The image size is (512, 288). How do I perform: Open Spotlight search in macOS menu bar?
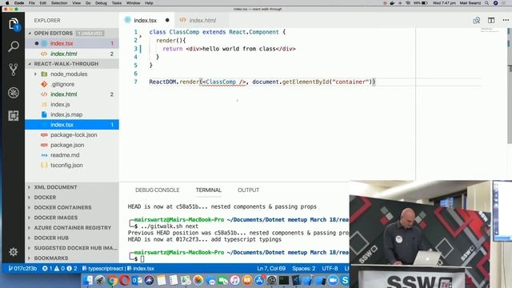pos(487,3)
